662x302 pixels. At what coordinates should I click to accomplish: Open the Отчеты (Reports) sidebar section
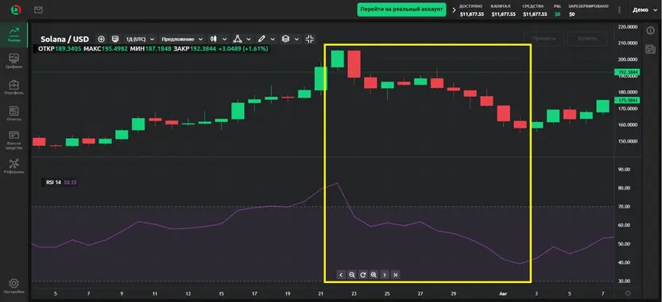14,113
